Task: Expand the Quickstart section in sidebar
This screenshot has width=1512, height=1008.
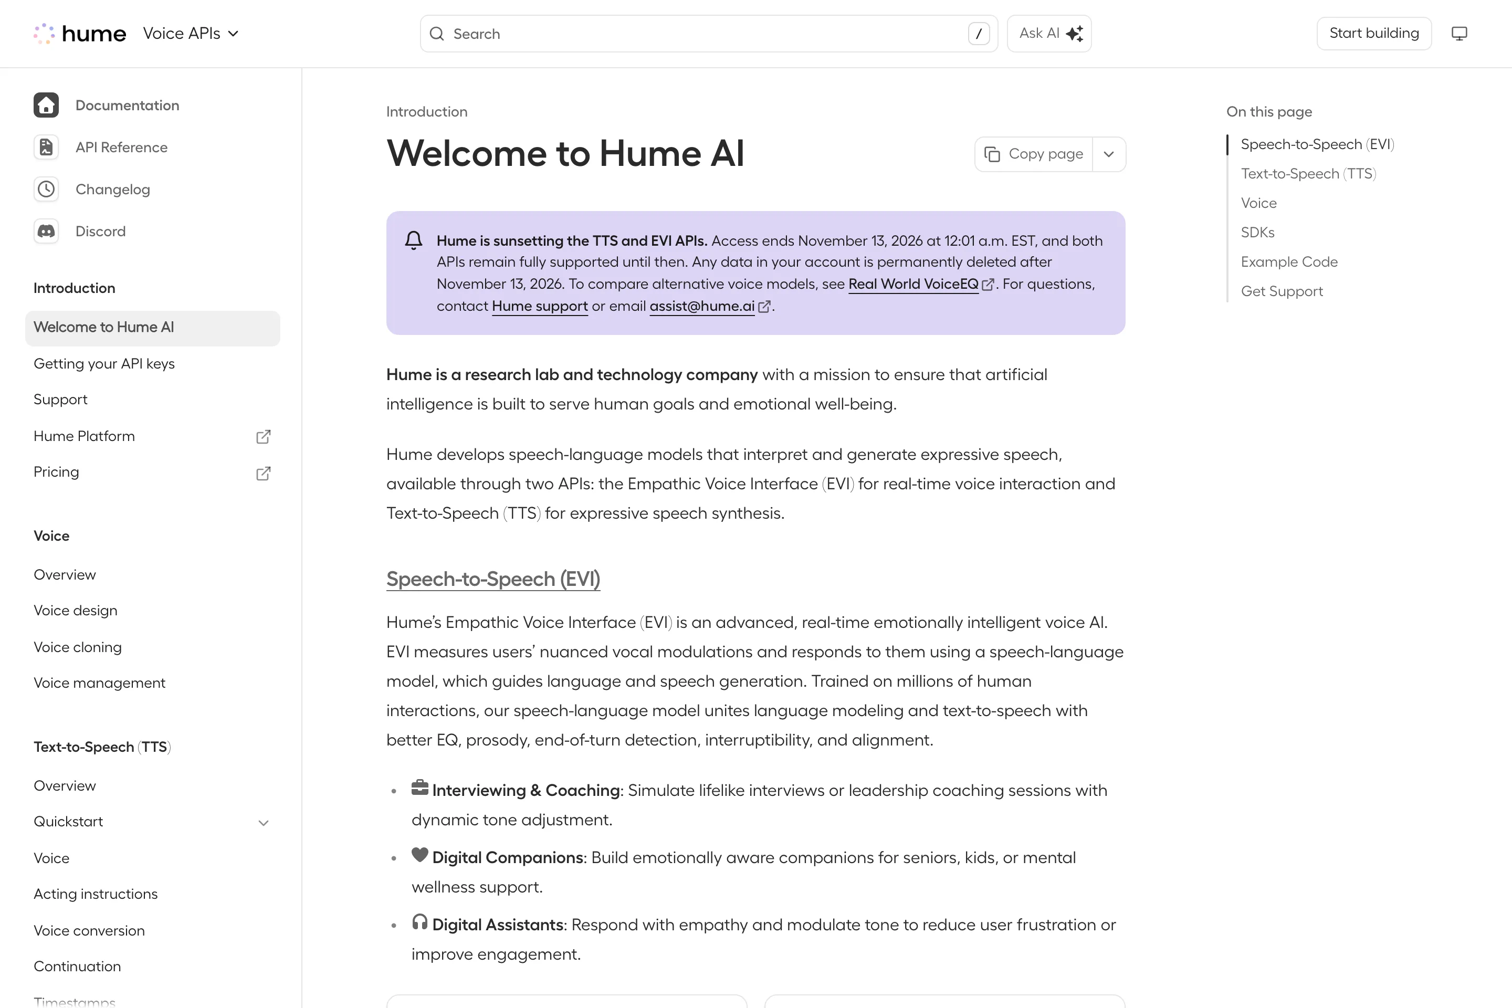Action: click(264, 823)
